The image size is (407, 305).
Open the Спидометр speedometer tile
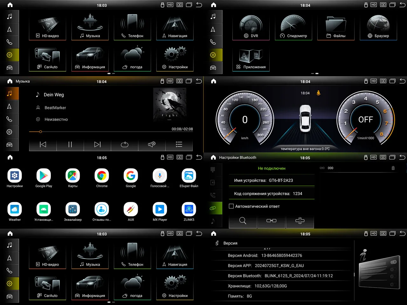[x=293, y=27]
